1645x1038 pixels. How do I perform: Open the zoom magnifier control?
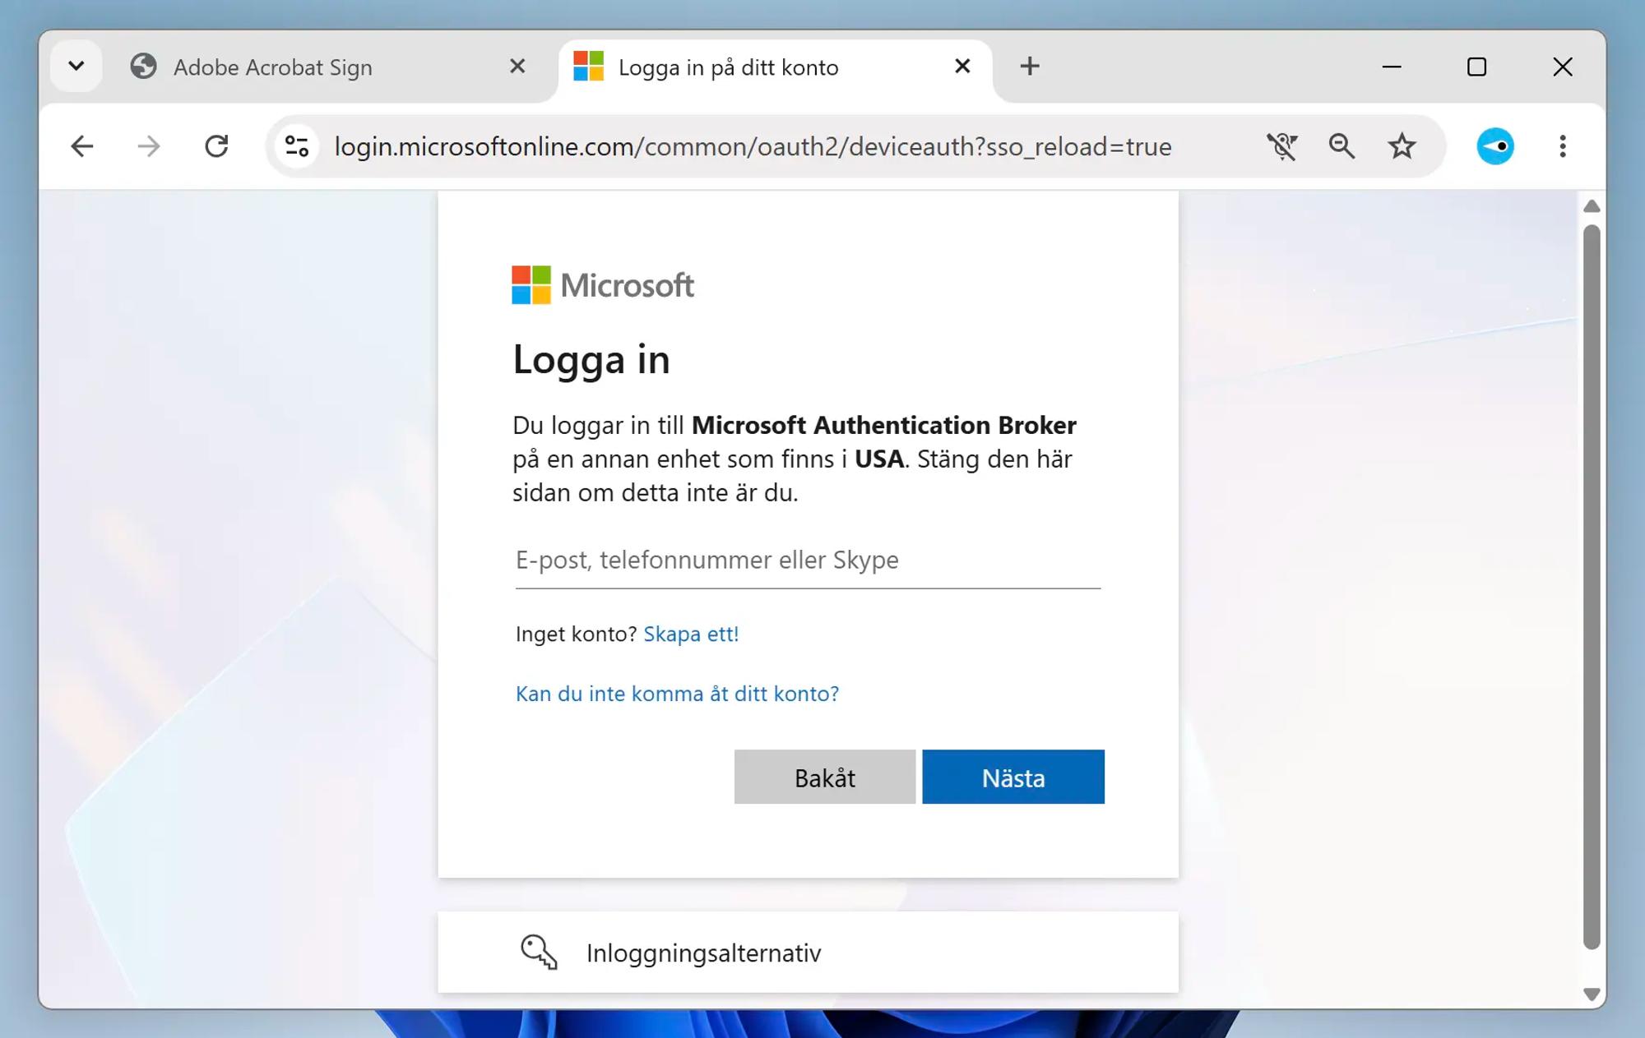1341,146
